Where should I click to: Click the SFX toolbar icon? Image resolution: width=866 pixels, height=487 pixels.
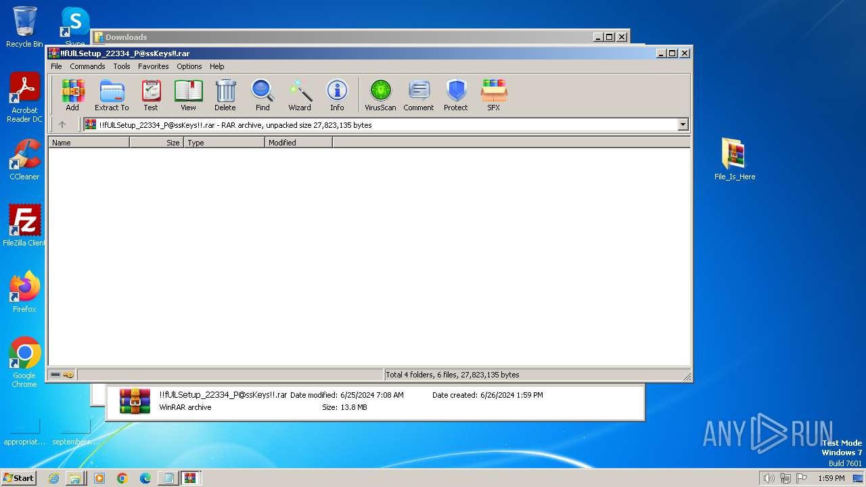click(494, 95)
